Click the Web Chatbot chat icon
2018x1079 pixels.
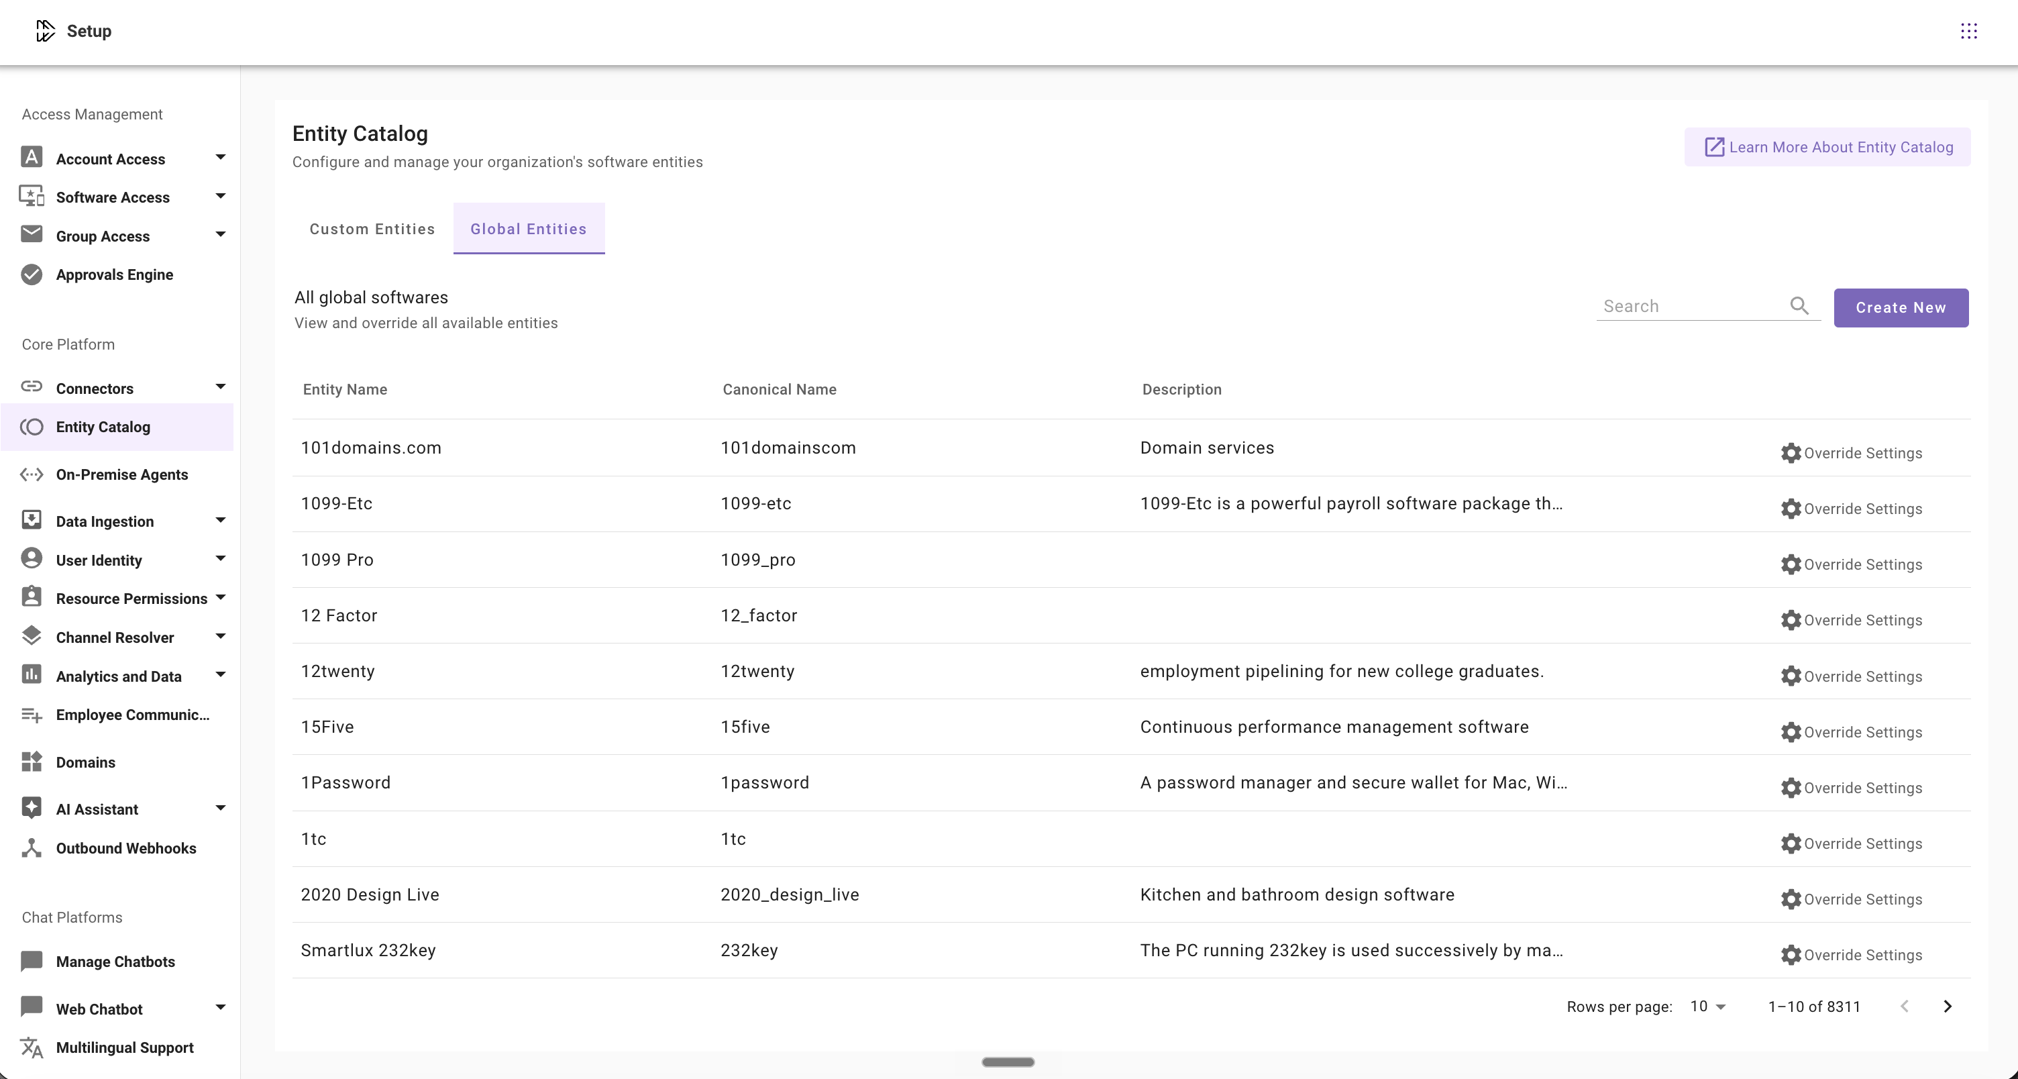pos(32,1007)
